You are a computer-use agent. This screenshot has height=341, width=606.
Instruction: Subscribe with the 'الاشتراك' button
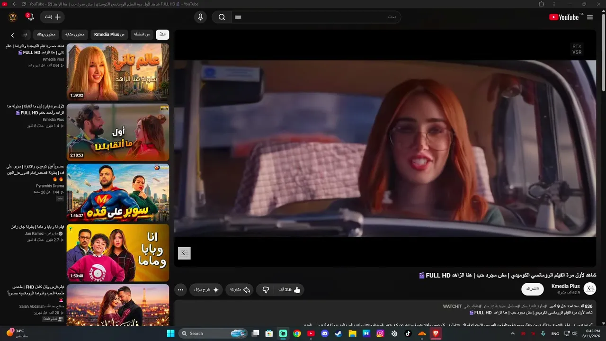(533, 289)
